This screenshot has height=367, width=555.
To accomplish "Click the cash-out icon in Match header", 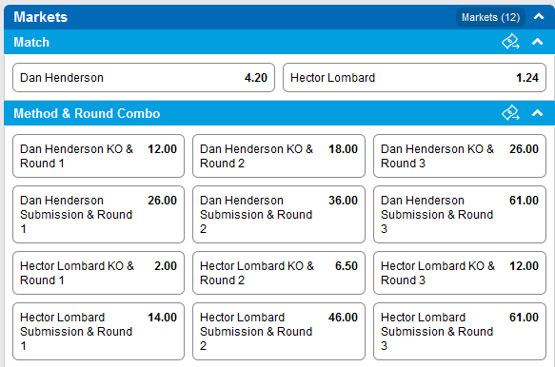I will pyautogui.click(x=510, y=42).
